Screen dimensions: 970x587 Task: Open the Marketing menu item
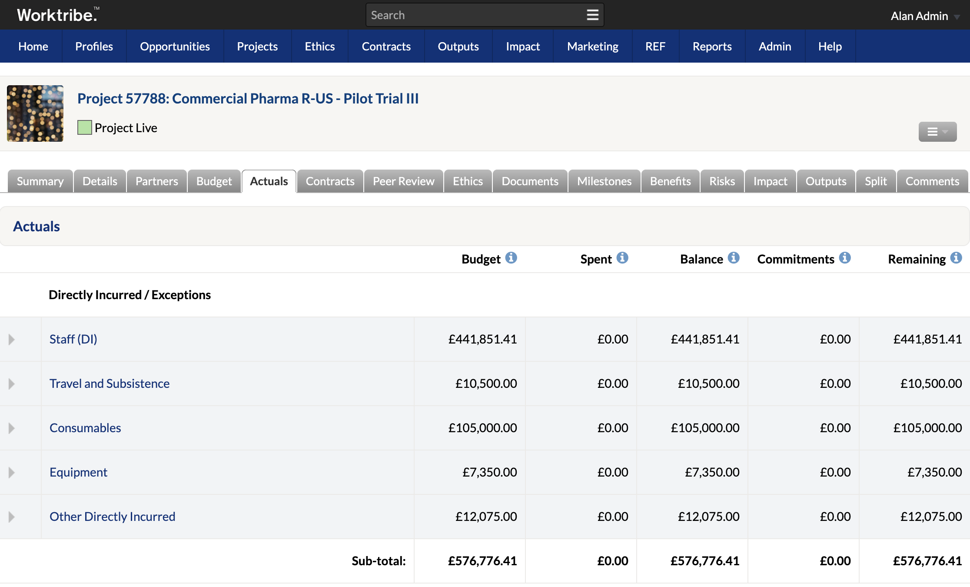pyautogui.click(x=593, y=46)
